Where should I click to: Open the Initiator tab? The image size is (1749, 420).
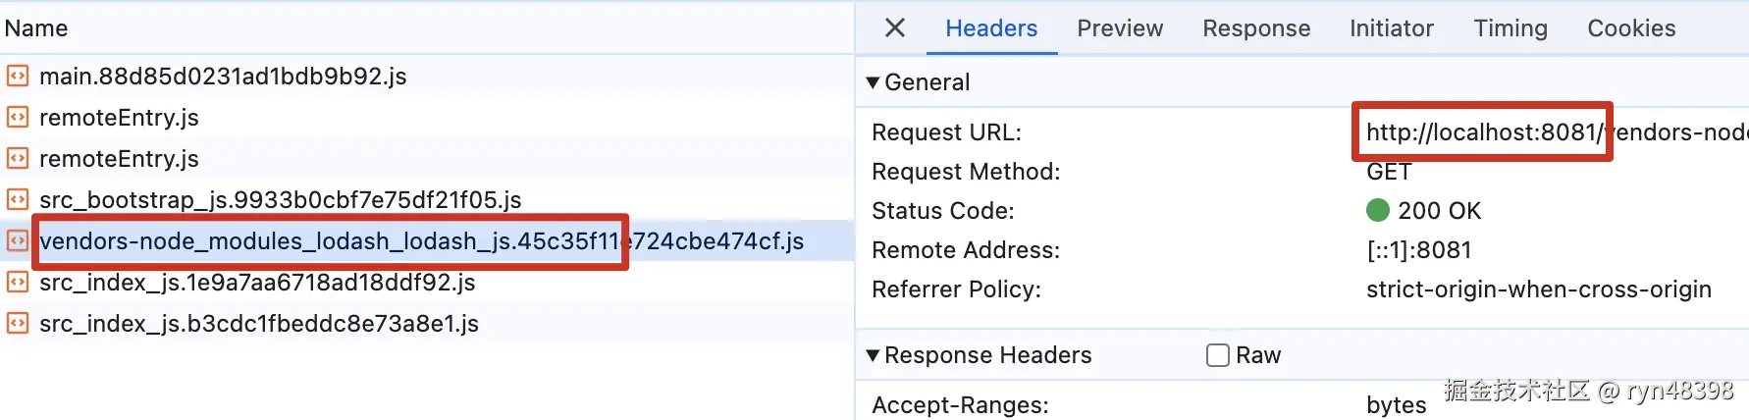coord(1391,28)
